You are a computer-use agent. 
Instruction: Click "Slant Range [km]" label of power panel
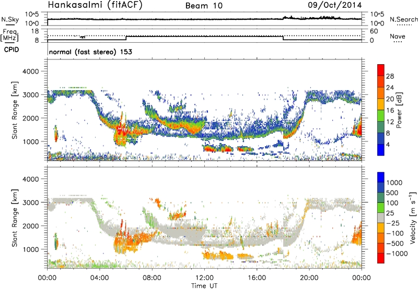click(15, 110)
